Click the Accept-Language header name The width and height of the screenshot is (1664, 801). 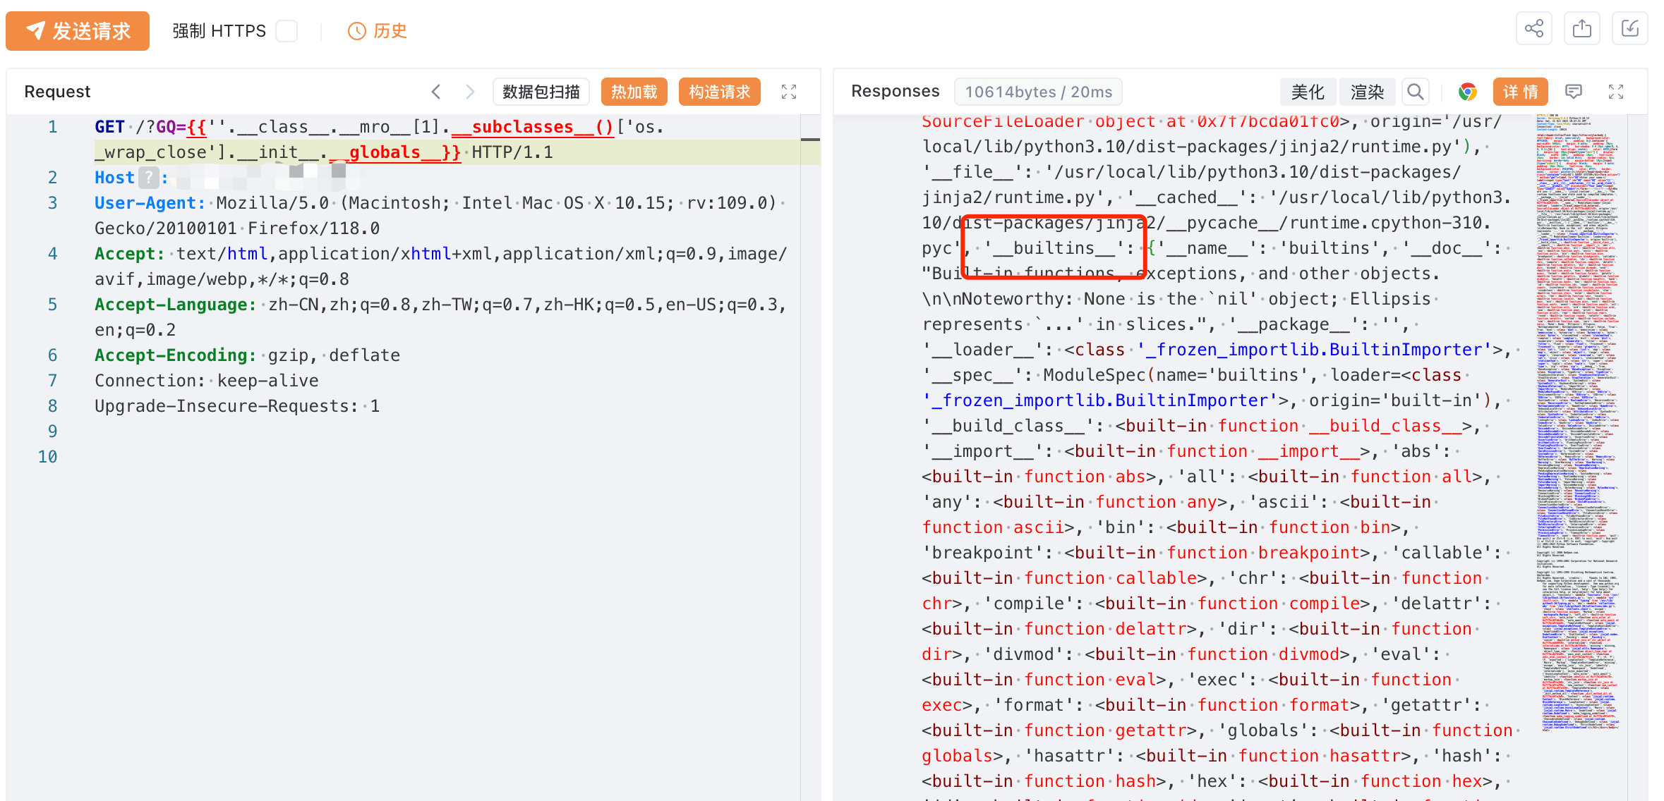[x=176, y=305]
